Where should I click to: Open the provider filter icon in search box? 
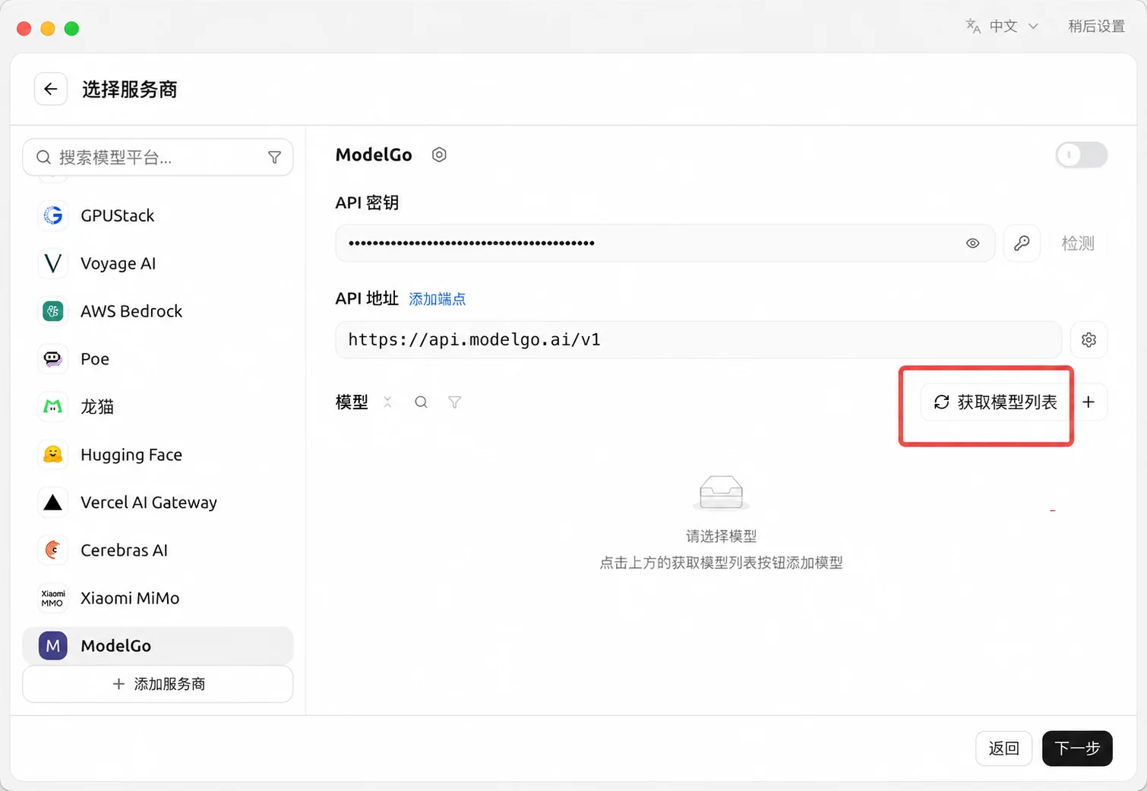click(x=275, y=158)
